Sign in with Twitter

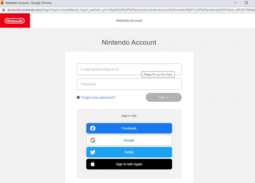(x=129, y=152)
